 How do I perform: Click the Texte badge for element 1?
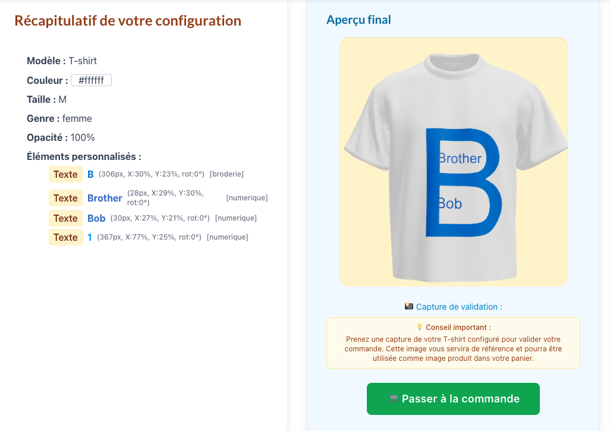click(x=65, y=237)
